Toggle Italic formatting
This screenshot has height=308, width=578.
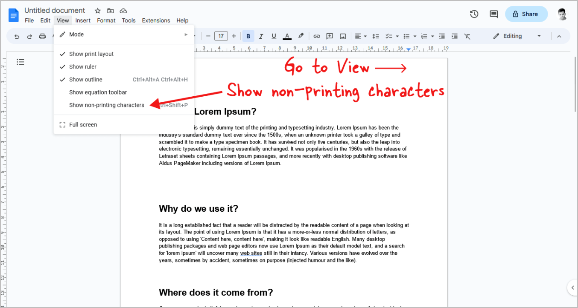click(261, 36)
